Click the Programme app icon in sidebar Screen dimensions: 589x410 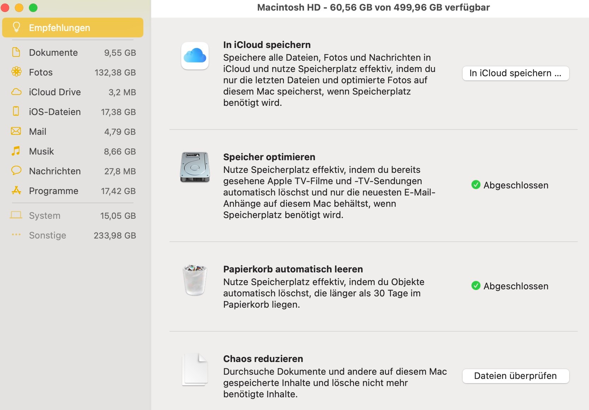tap(16, 191)
